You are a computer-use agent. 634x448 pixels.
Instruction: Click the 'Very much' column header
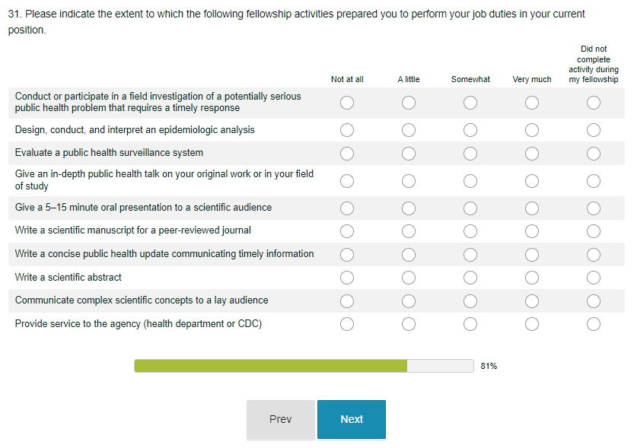(x=532, y=79)
